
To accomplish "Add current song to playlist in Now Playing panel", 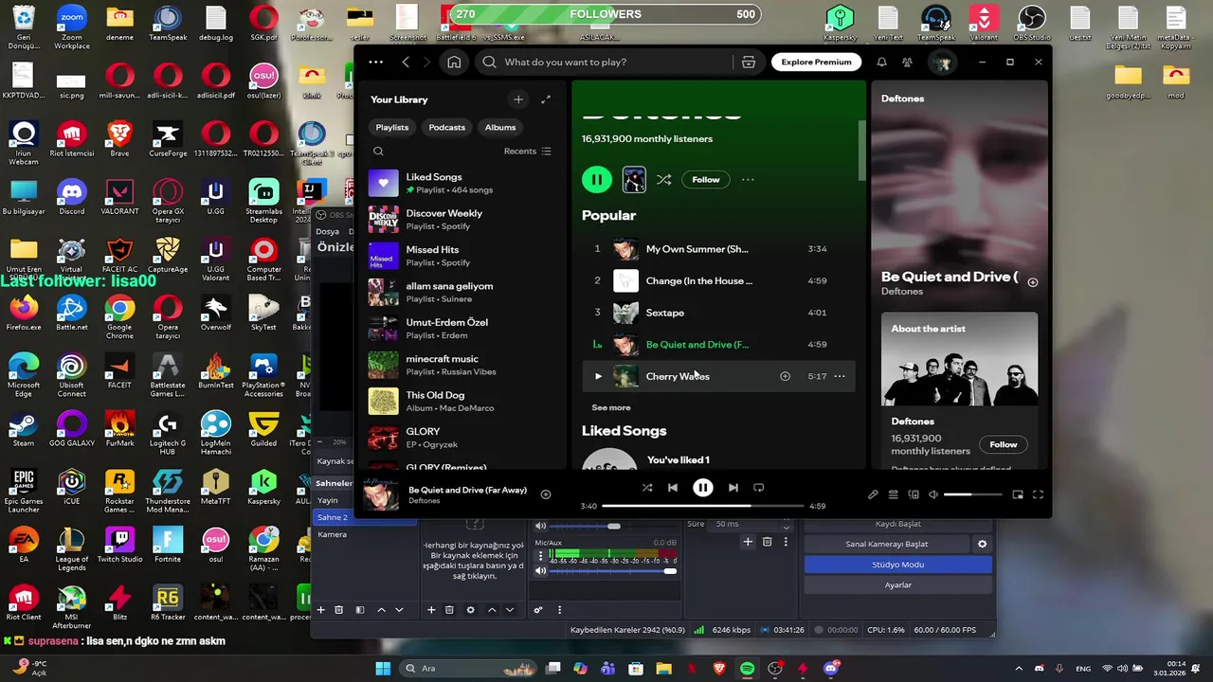I will pyautogui.click(x=1033, y=282).
